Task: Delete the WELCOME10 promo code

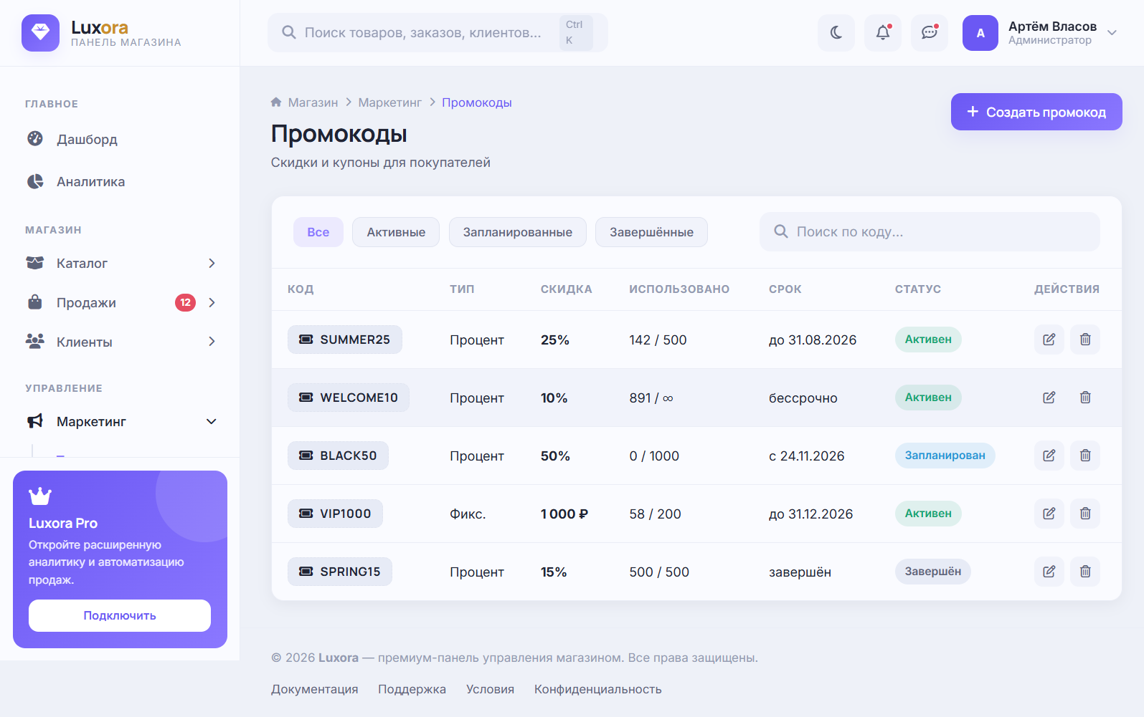Action: point(1085,398)
